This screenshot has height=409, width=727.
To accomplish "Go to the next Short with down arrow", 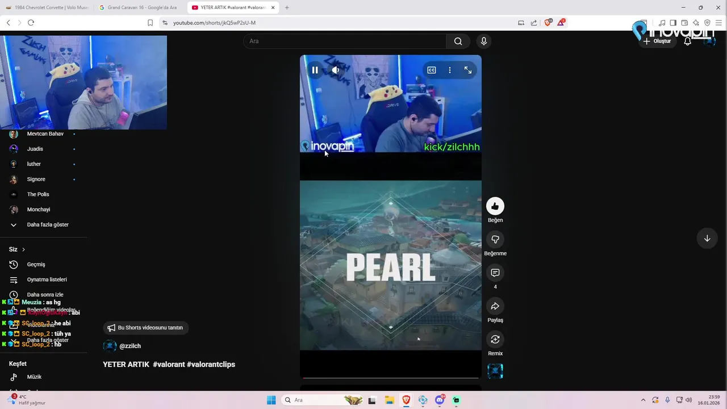I will tap(707, 239).
